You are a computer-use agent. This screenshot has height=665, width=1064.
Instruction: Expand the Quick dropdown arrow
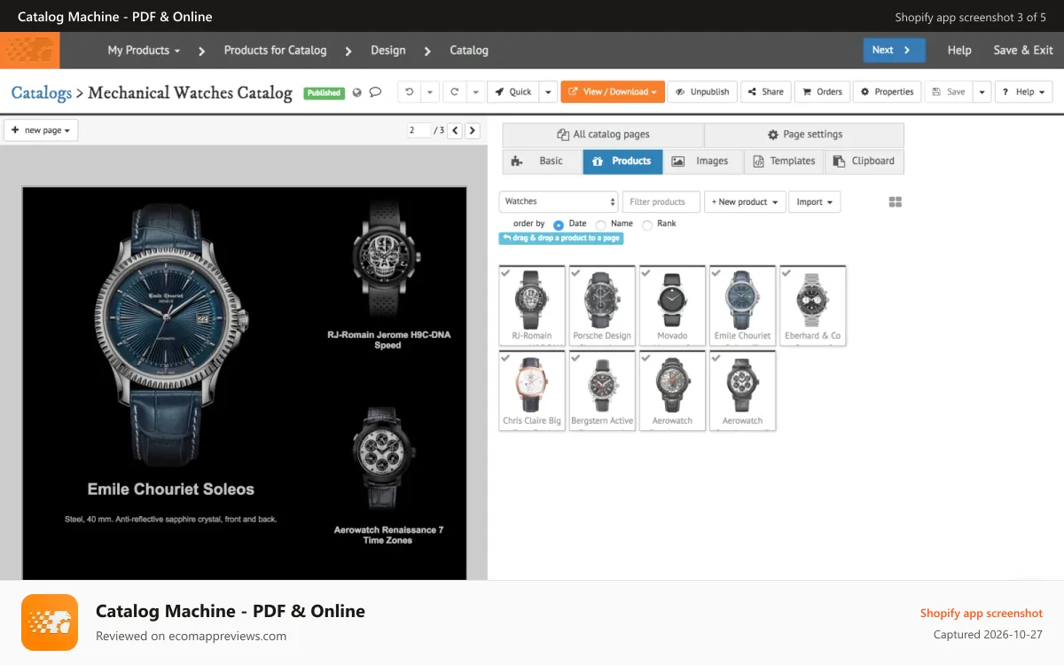tap(548, 92)
